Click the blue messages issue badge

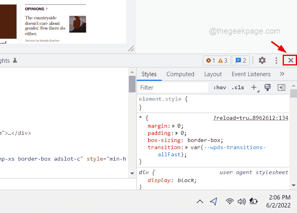coord(241,60)
